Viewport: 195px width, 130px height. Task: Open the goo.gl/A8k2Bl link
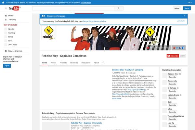click(121, 94)
